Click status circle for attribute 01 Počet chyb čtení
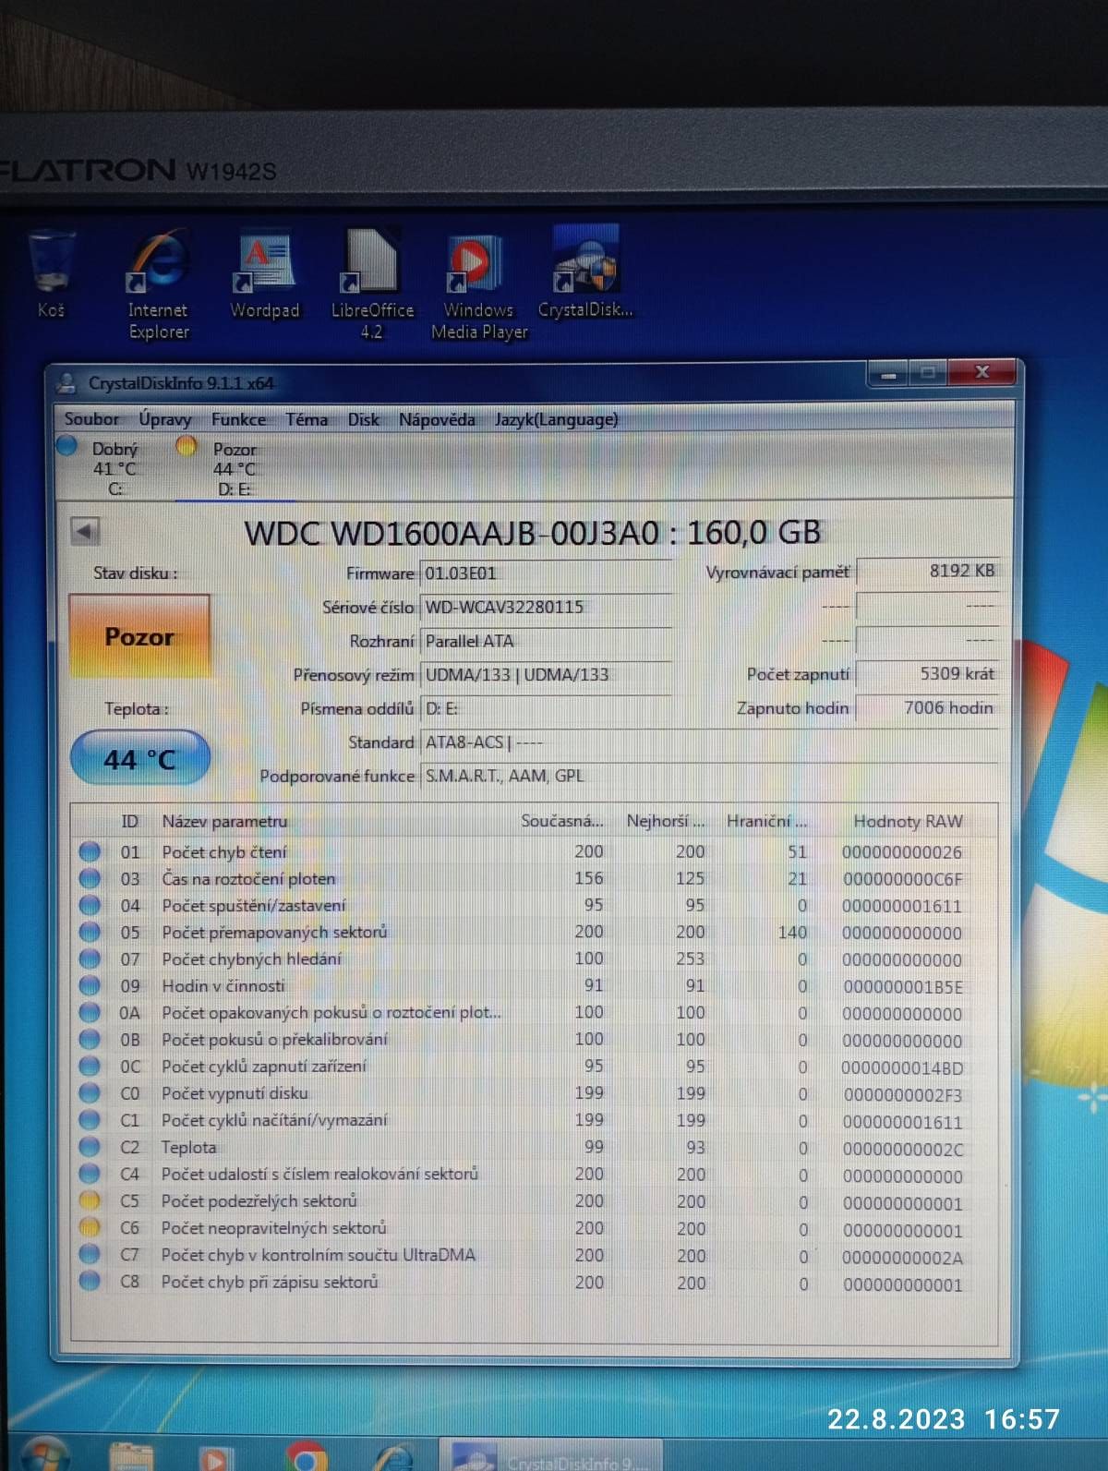This screenshot has width=1108, height=1471. pyautogui.click(x=90, y=851)
